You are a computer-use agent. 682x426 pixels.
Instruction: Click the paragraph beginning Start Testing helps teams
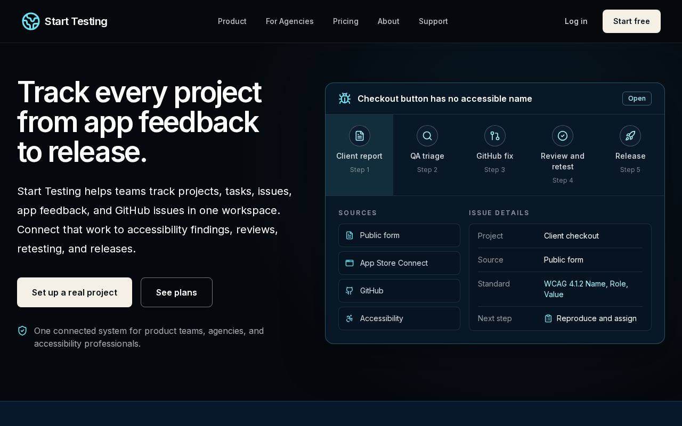click(x=155, y=220)
